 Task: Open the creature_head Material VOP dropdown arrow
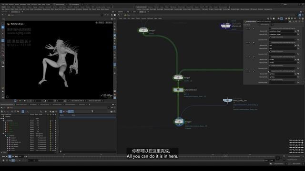click(x=295, y=31)
